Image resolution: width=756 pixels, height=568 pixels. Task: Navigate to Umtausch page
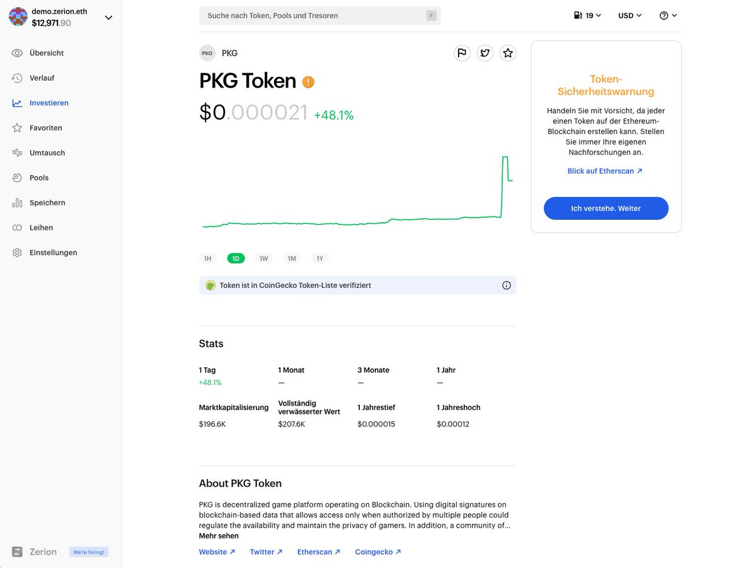[47, 153]
